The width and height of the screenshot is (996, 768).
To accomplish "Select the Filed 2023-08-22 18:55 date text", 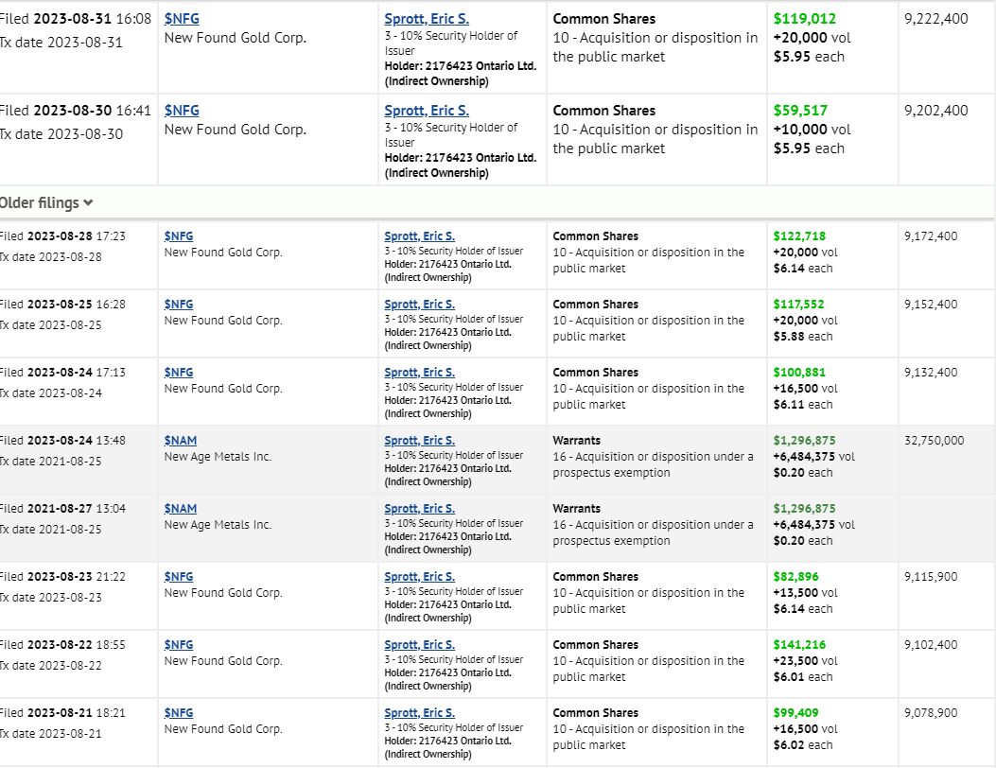I will (62, 644).
